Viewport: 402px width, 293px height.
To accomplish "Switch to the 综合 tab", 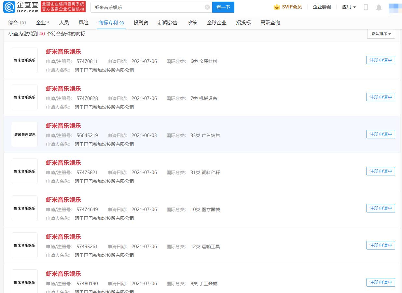I will (13, 23).
